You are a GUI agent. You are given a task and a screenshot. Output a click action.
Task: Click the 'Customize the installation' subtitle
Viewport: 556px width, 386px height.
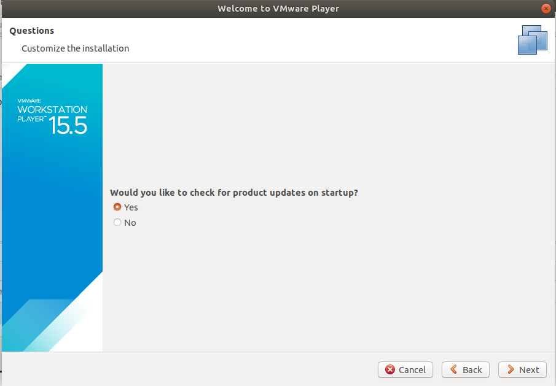75,48
